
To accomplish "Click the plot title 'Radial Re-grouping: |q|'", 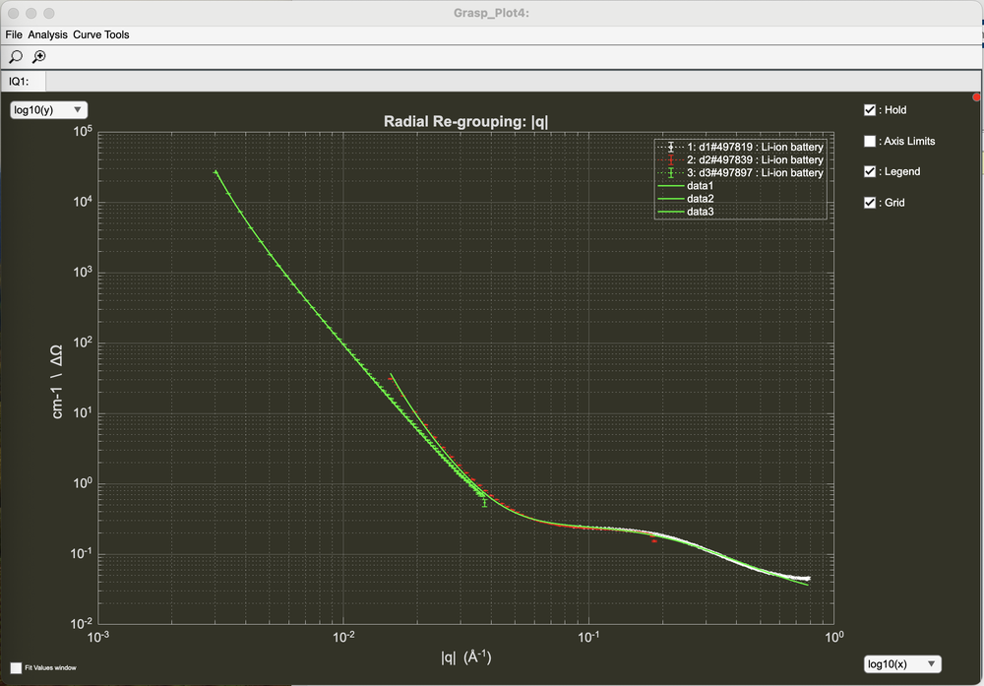I will point(465,122).
